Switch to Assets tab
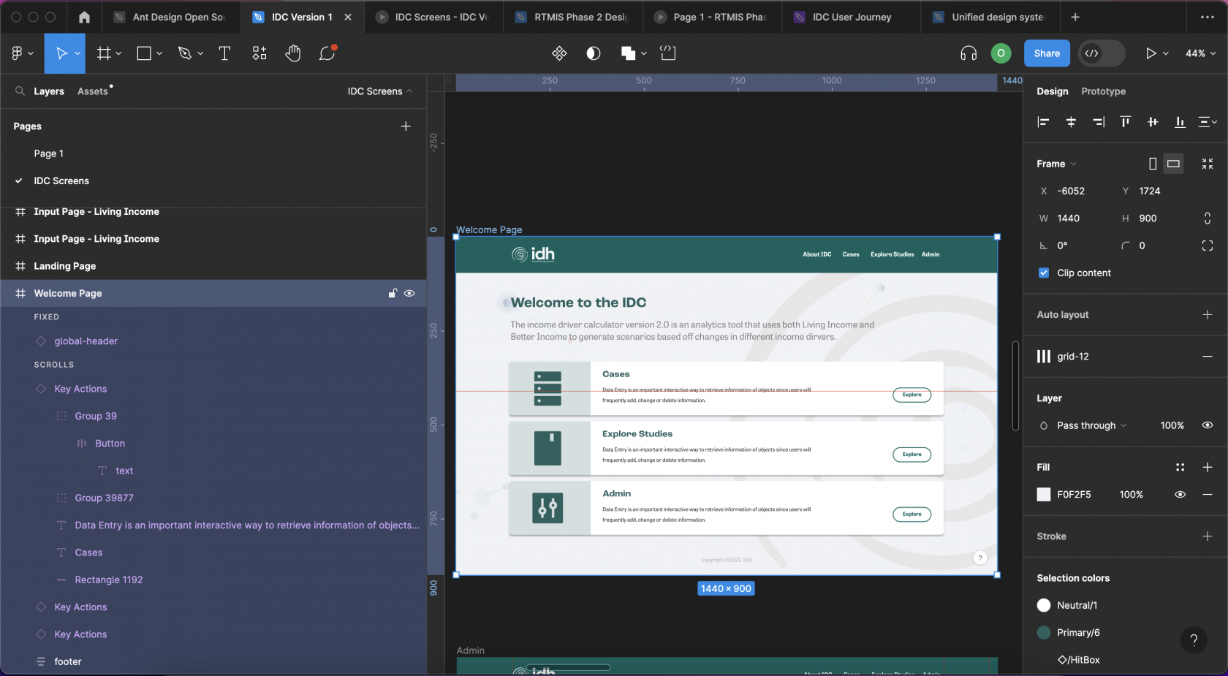Image resolution: width=1228 pixels, height=676 pixels. click(x=93, y=91)
